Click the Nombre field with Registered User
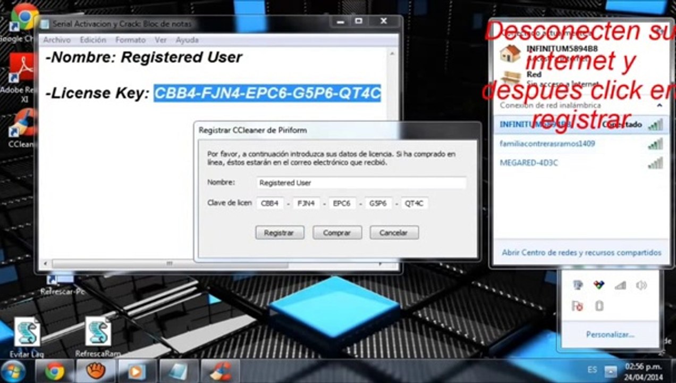Image resolution: width=676 pixels, height=383 pixels. (361, 182)
